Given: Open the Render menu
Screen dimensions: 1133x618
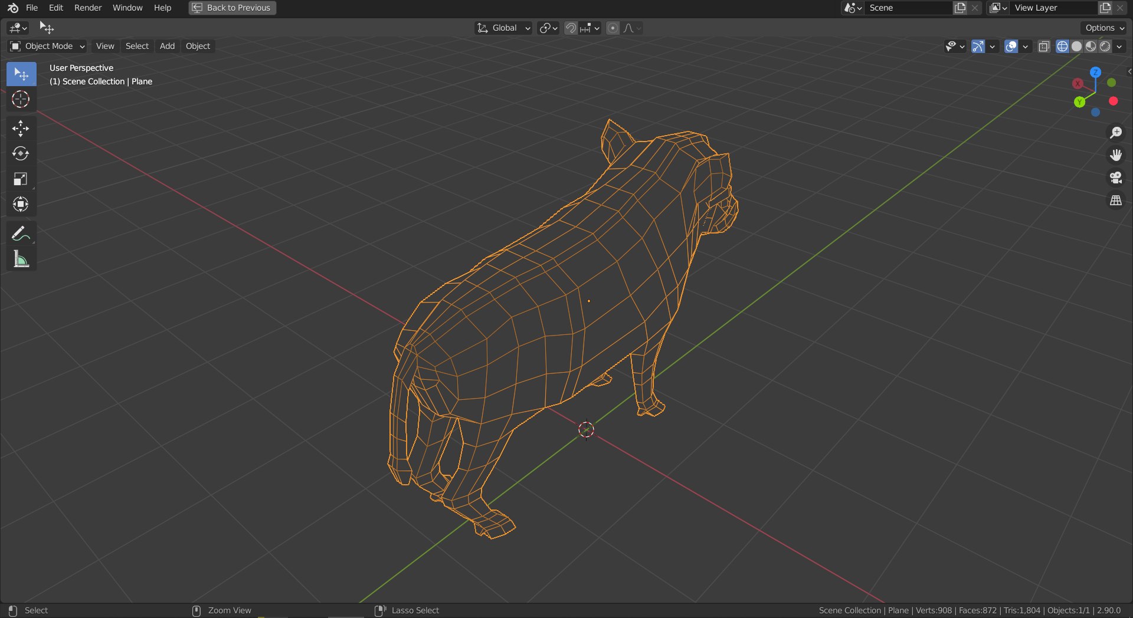Looking at the screenshot, I should (x=88, y=8).
